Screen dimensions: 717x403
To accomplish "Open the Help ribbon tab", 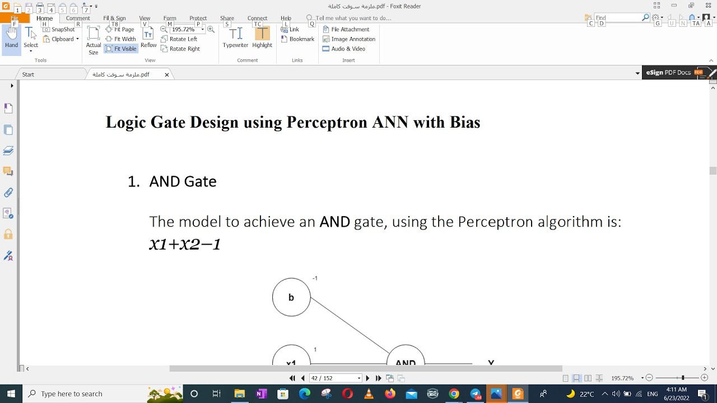I will coord(286,18).
